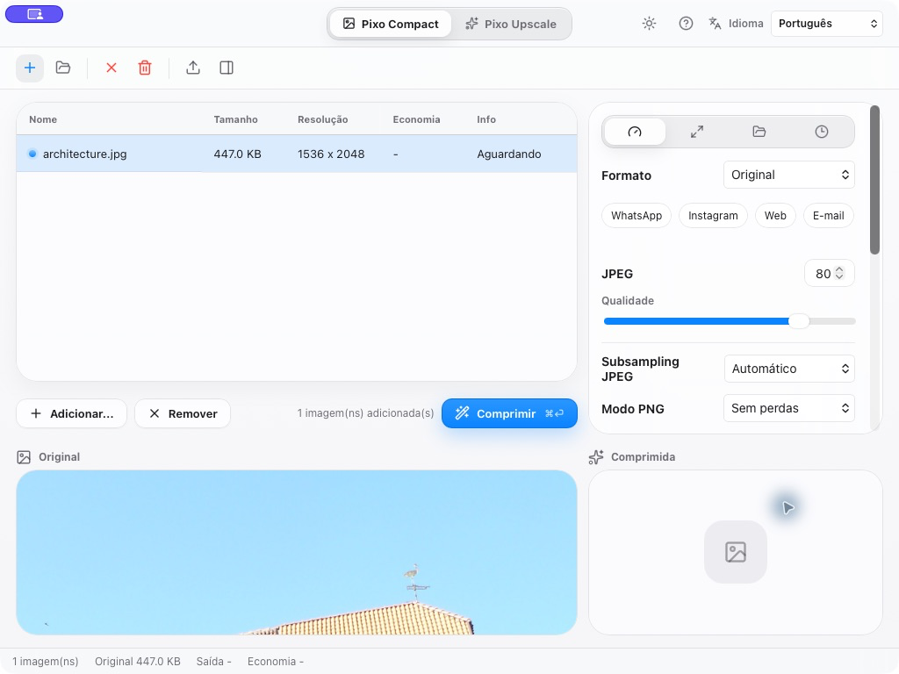Click the Comprimir button

509,413
